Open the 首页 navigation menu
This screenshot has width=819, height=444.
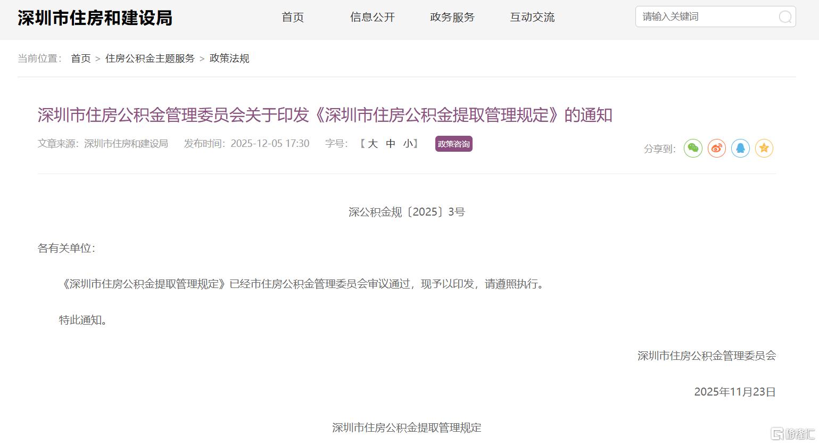point(293,18)
